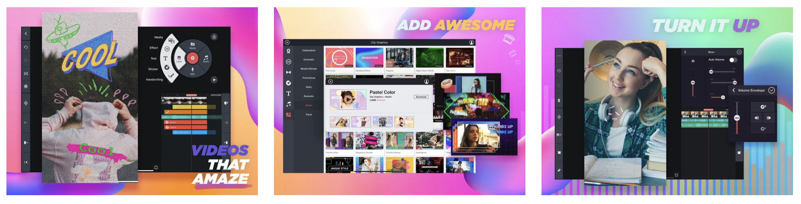Choose Text layer option with T icon

click(x=165, y=58)
